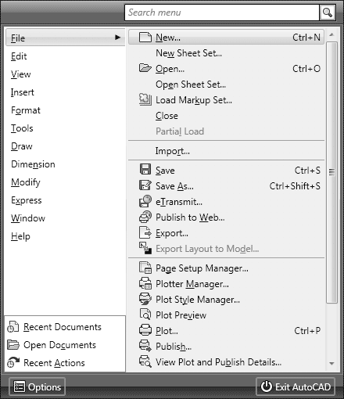Click the scroll up arrow of menu list
The width and height of the screenshot is (344, 399).
[331, 34]
